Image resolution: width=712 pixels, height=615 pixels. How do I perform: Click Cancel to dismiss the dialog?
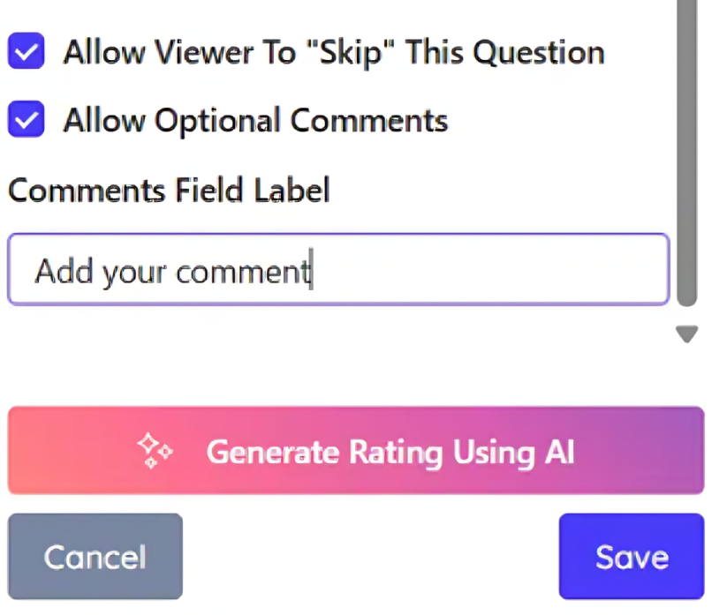click(95, 556)
